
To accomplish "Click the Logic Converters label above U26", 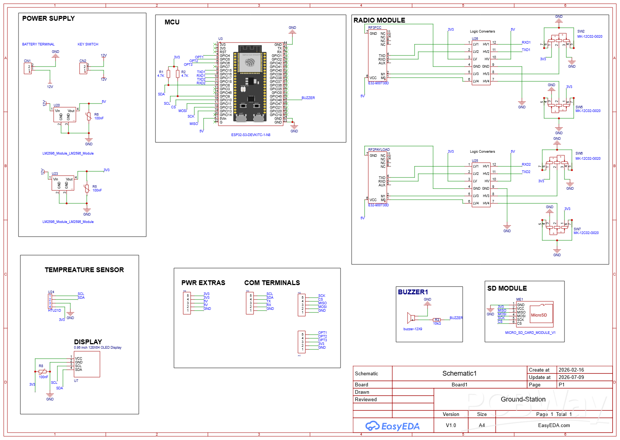I will pos(482,31).
